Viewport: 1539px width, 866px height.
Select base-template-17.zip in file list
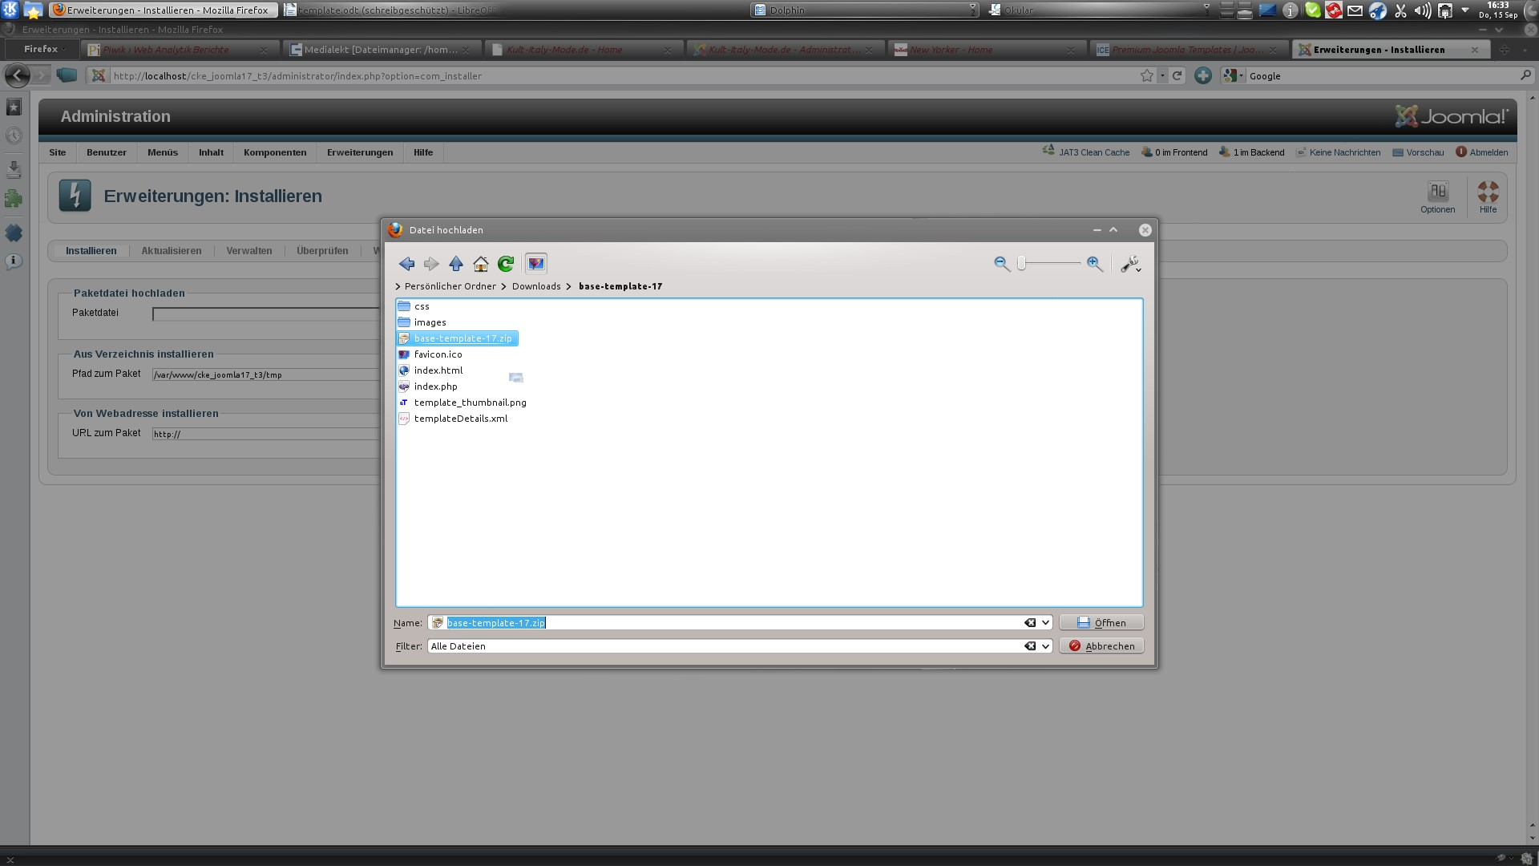457,338
